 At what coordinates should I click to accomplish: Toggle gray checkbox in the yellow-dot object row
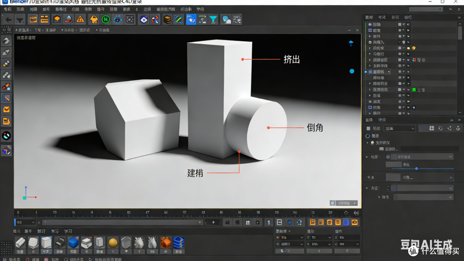click(400, 48)
